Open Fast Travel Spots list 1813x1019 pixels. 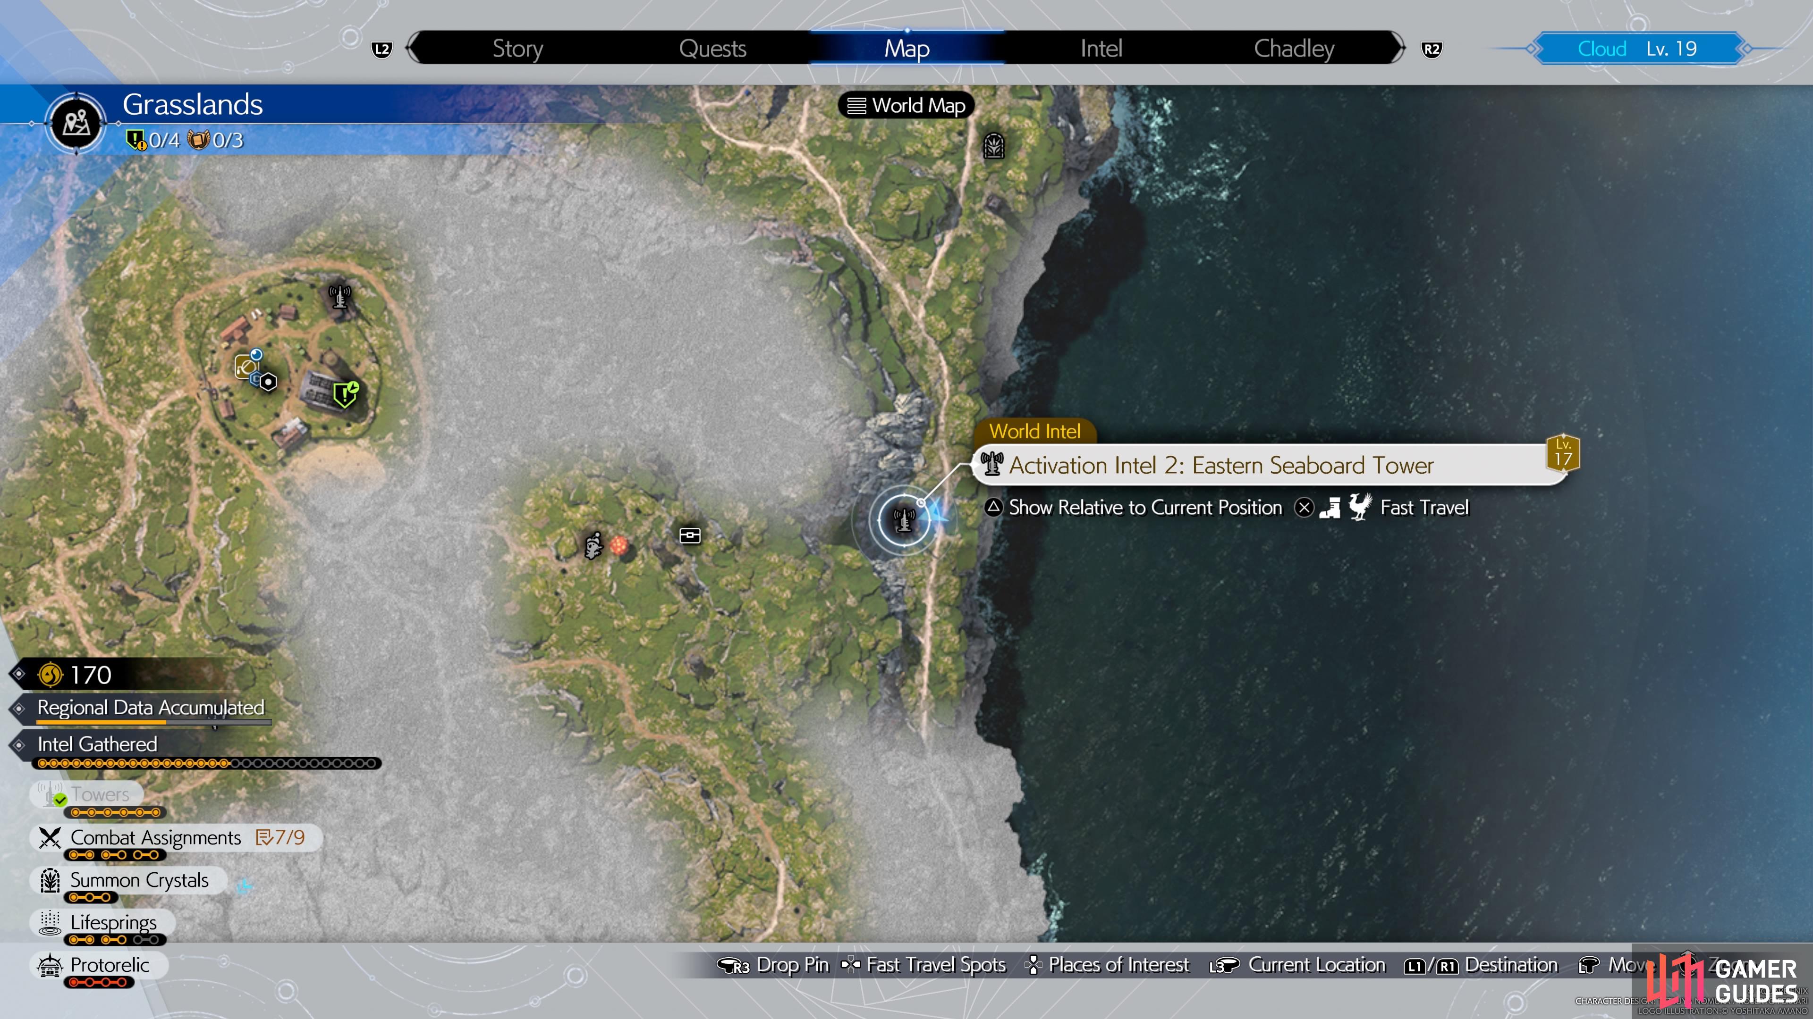923,965
